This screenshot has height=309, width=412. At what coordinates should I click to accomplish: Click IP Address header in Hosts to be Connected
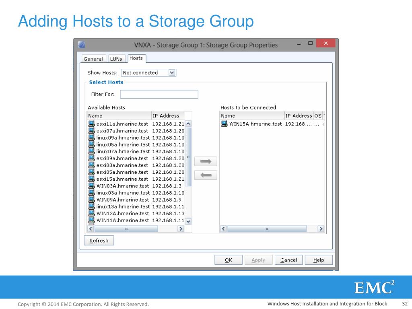coord(299,115)
